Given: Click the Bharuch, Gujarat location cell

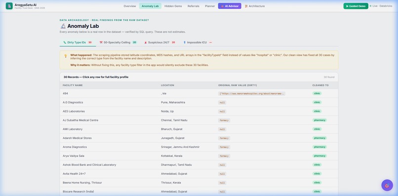Looking at the screenshot, I should 171,129.
